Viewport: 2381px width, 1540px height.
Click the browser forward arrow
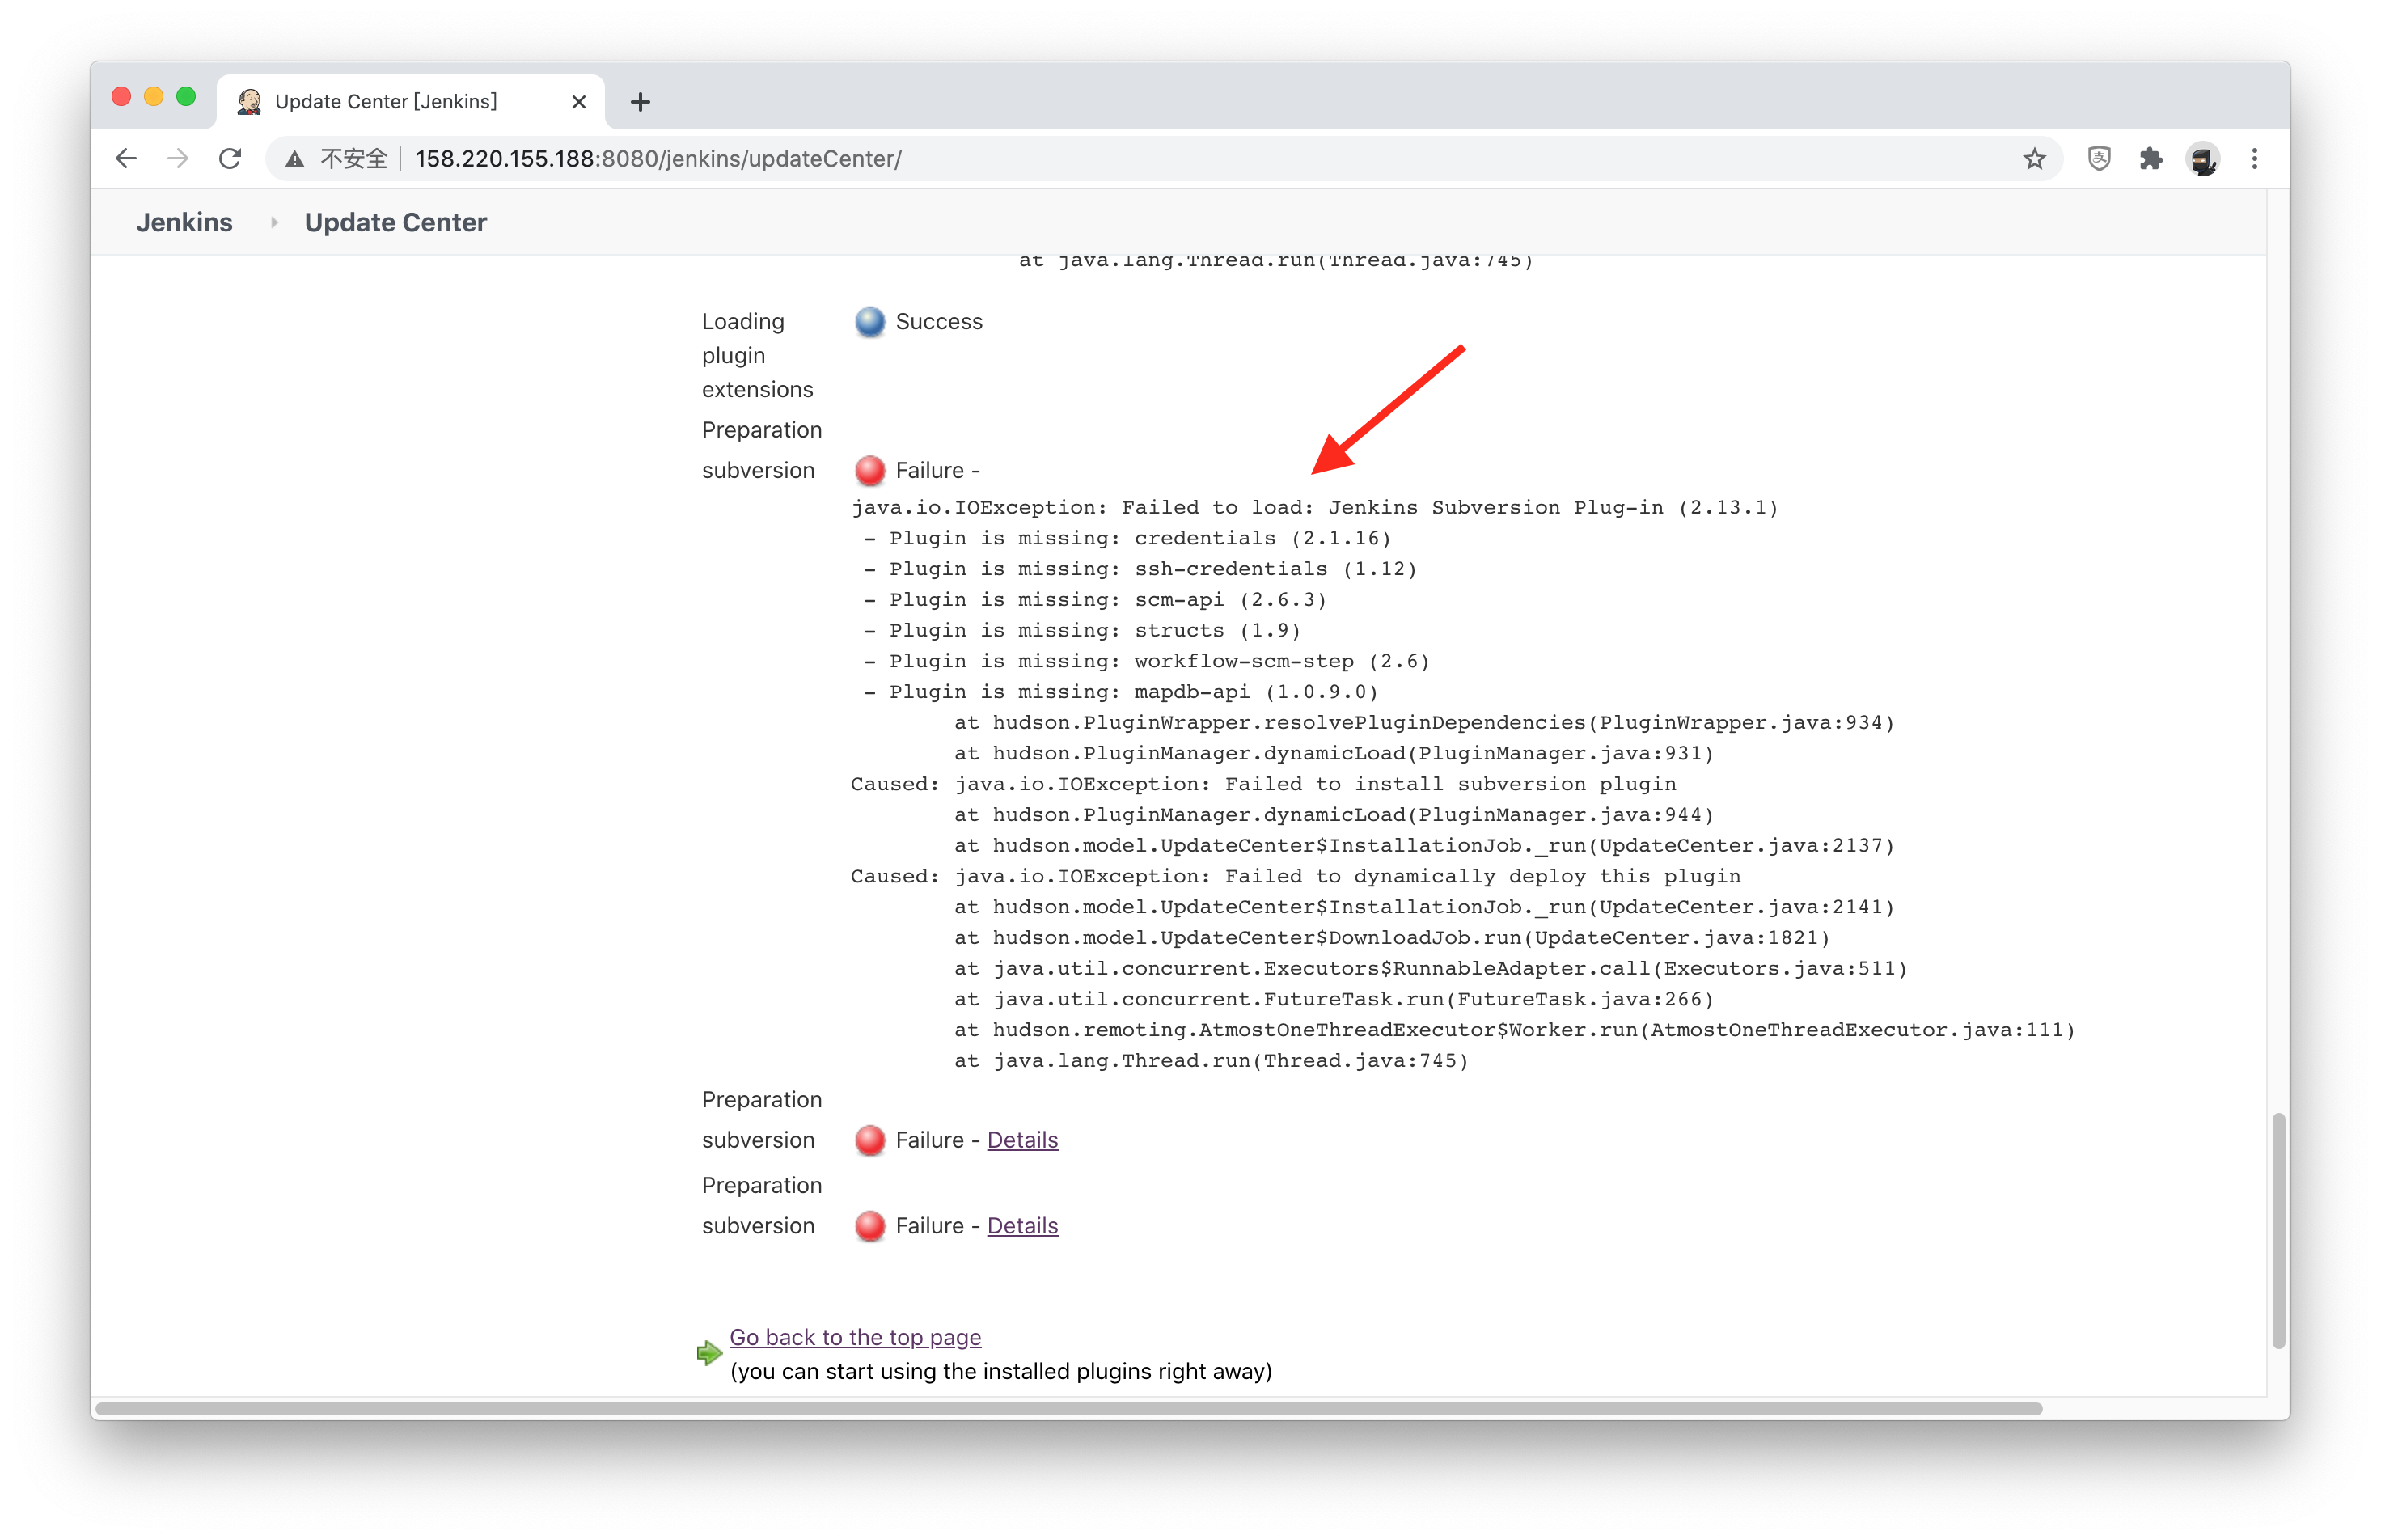[x=178, y=158]
